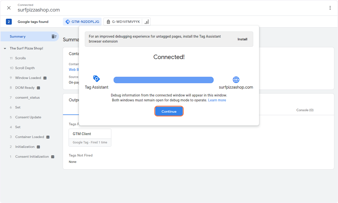Click the code icon beside DOM Ready
Viewport: 338px width, 203px height.
pyautogui.click(x=39, y=88)
